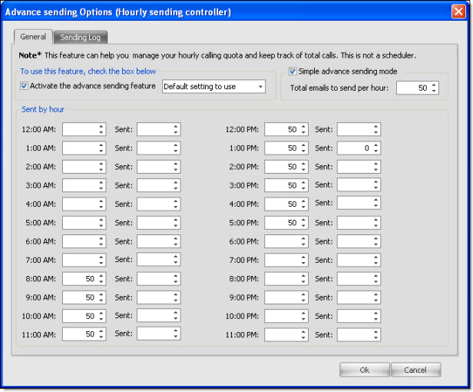Click Cancel button

pyautogui.click(x=415, y=370)
